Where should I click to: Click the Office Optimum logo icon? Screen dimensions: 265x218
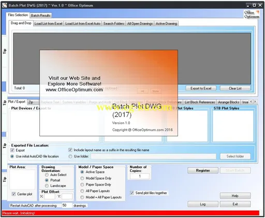252,14
